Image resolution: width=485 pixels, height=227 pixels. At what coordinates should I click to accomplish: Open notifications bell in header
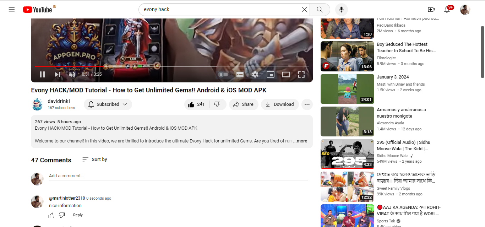447,10
